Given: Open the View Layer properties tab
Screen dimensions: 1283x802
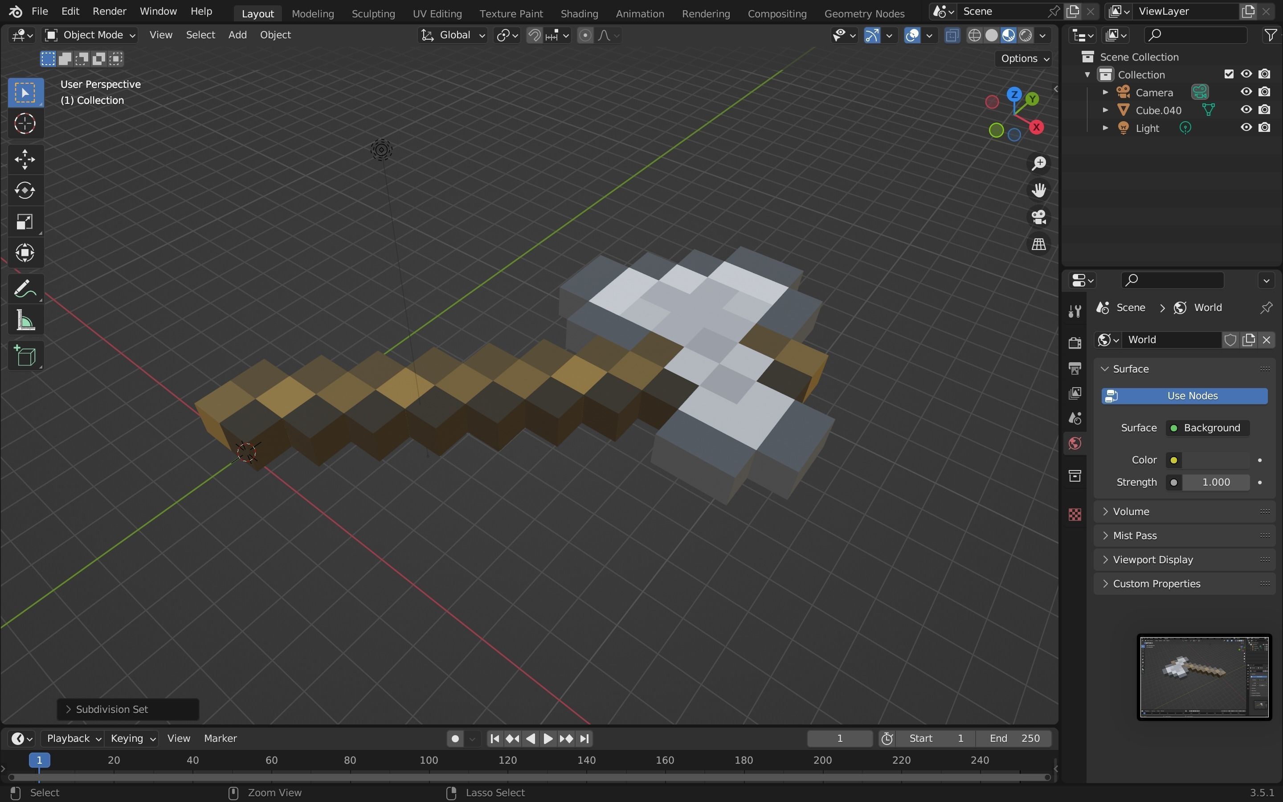Looking at the screenshot, I should (1075, 393).
